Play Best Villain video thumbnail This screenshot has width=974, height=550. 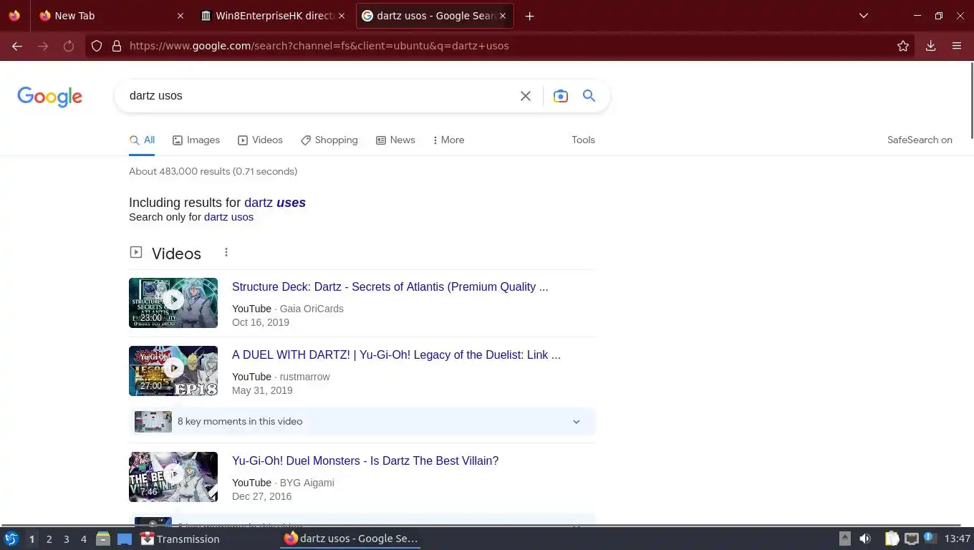point(173,477)
